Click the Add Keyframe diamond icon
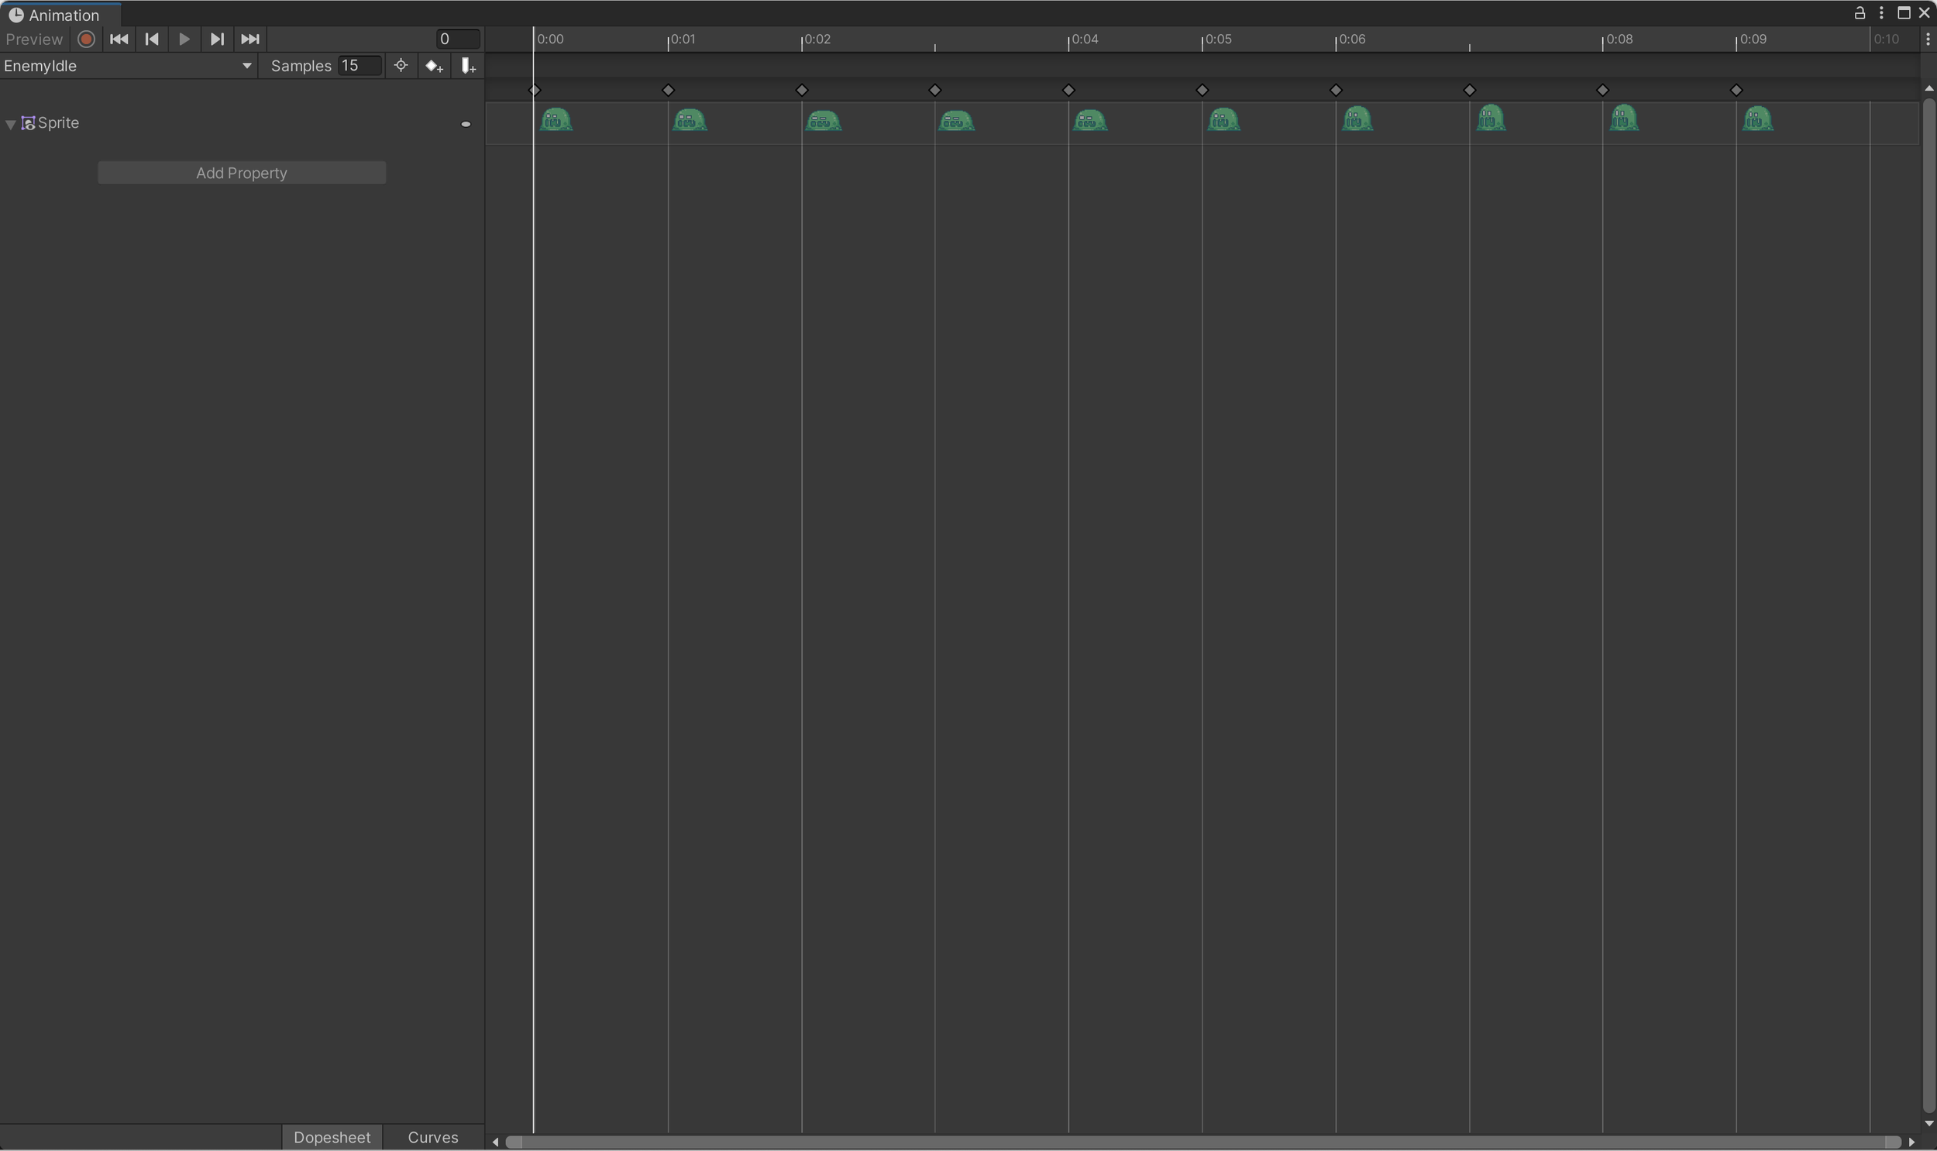 [434, 66]
